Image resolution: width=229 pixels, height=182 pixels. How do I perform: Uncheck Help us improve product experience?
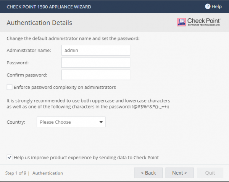pyautogui.click(x=10, y=157)
